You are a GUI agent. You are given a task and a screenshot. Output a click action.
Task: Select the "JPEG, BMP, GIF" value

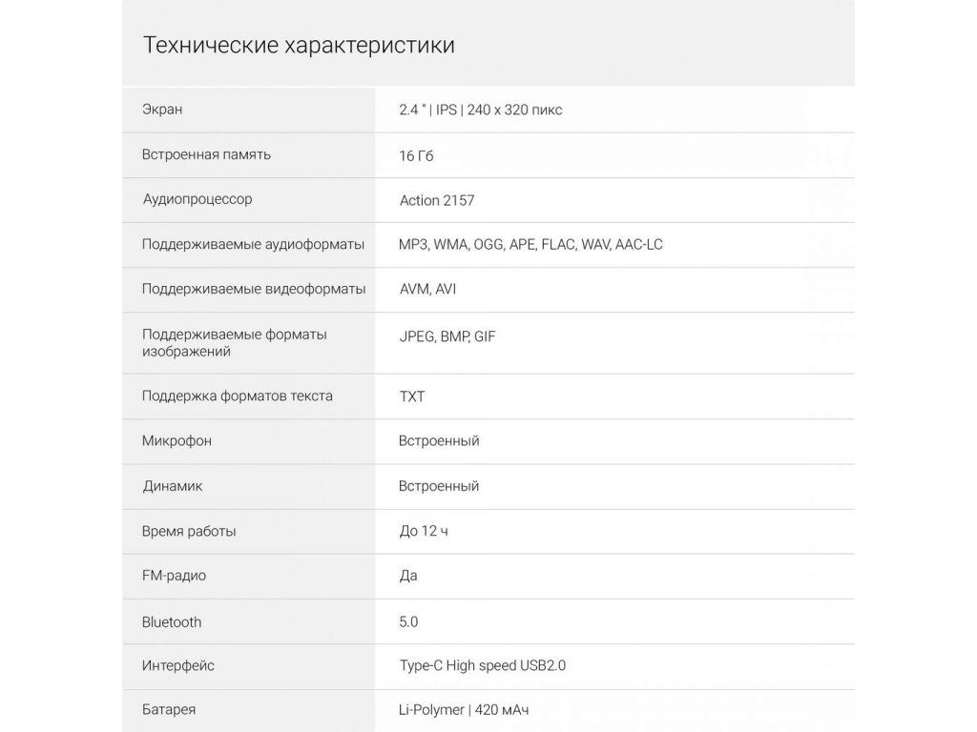pos(447,336)
